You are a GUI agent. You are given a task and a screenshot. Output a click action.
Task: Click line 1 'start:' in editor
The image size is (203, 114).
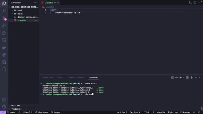pyautogui.click(x=54, y=10)
